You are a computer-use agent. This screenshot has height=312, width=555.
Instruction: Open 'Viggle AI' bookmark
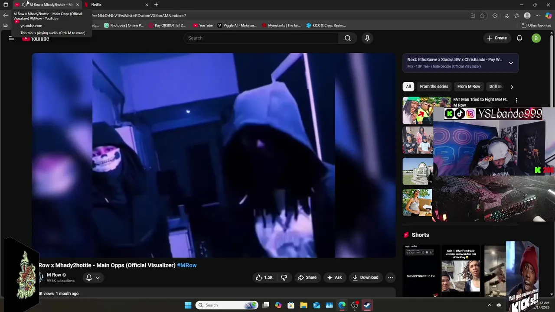tap(237, 26)
